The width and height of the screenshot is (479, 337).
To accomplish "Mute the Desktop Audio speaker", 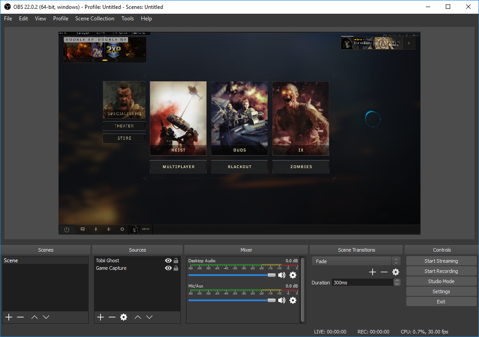I will click(x=282, y=275).
